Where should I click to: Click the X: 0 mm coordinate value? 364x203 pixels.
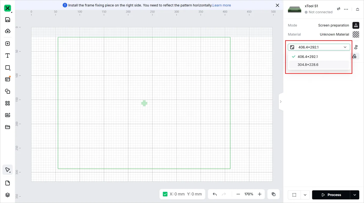(177, 194)
